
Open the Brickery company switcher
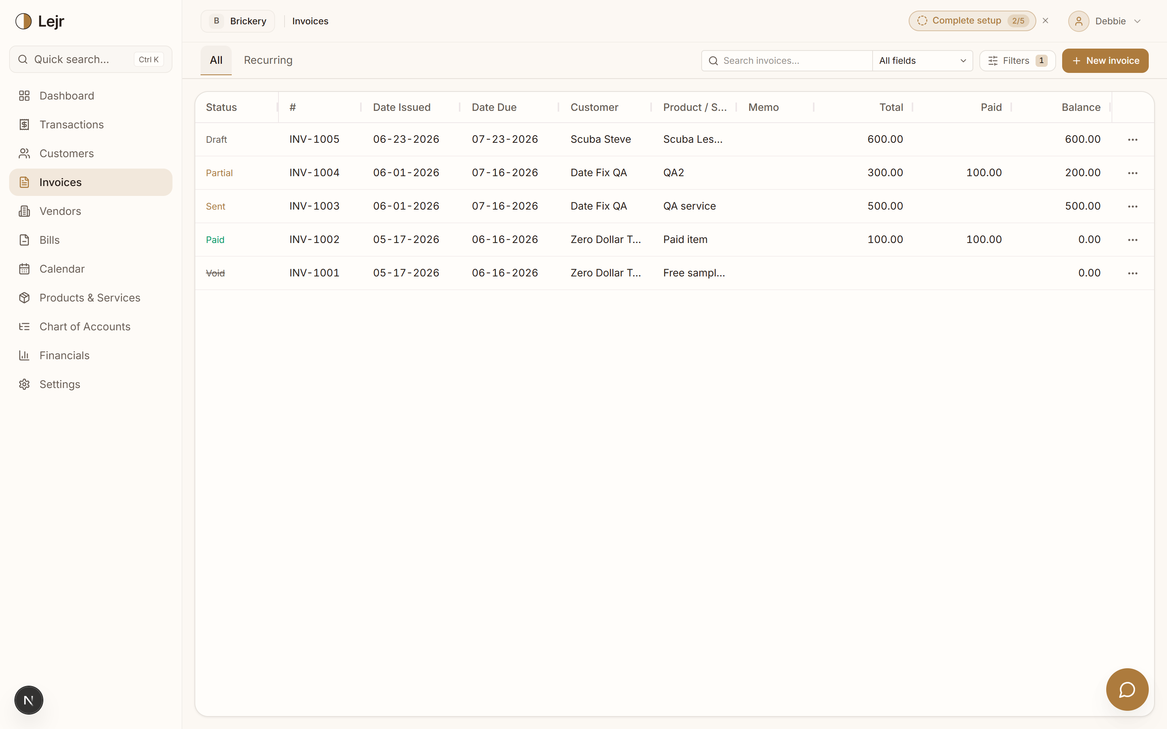point(238,21)
